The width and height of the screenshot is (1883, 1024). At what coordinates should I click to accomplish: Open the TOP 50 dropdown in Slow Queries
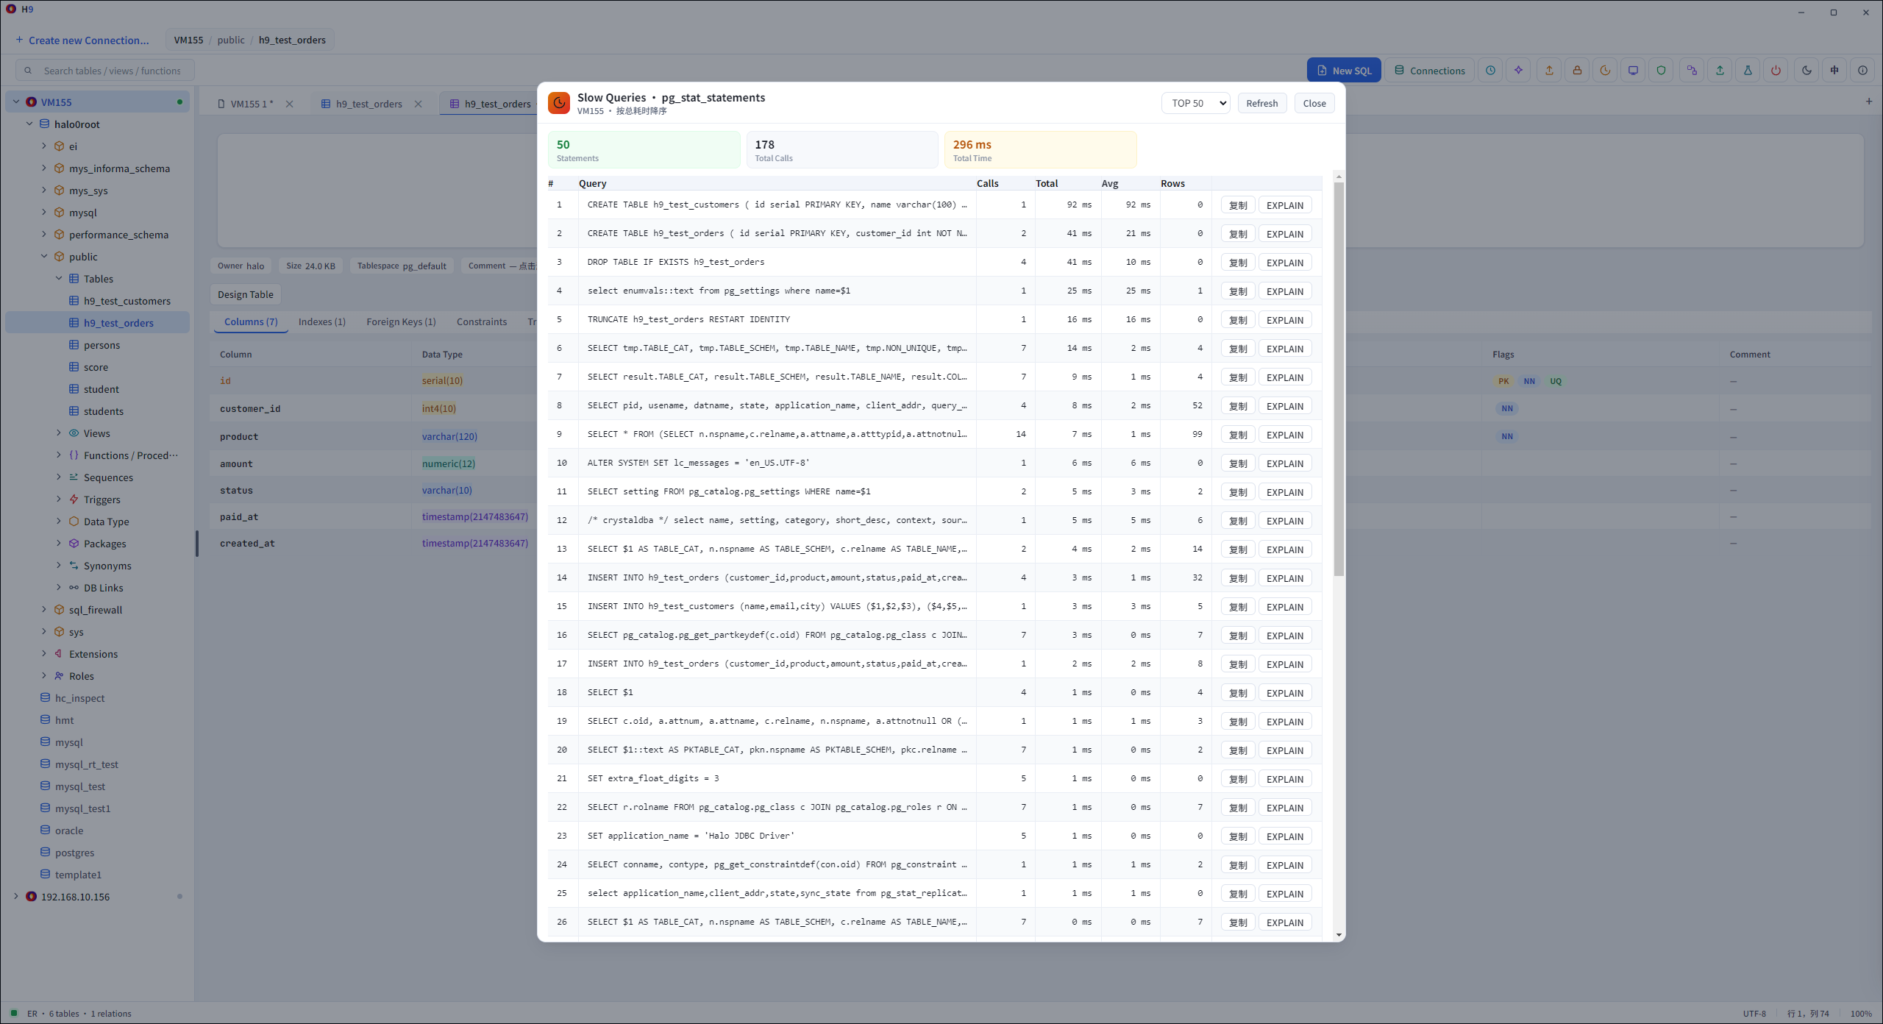(x=1196, y=103)
